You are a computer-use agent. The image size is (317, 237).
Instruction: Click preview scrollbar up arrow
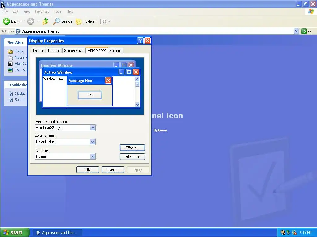137,79
